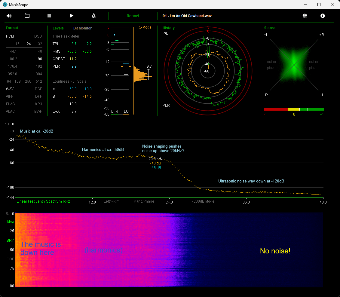Mute audio with the speaker icon
The width and height of the screenshot is (340, 297).
(x=9, y=16)
